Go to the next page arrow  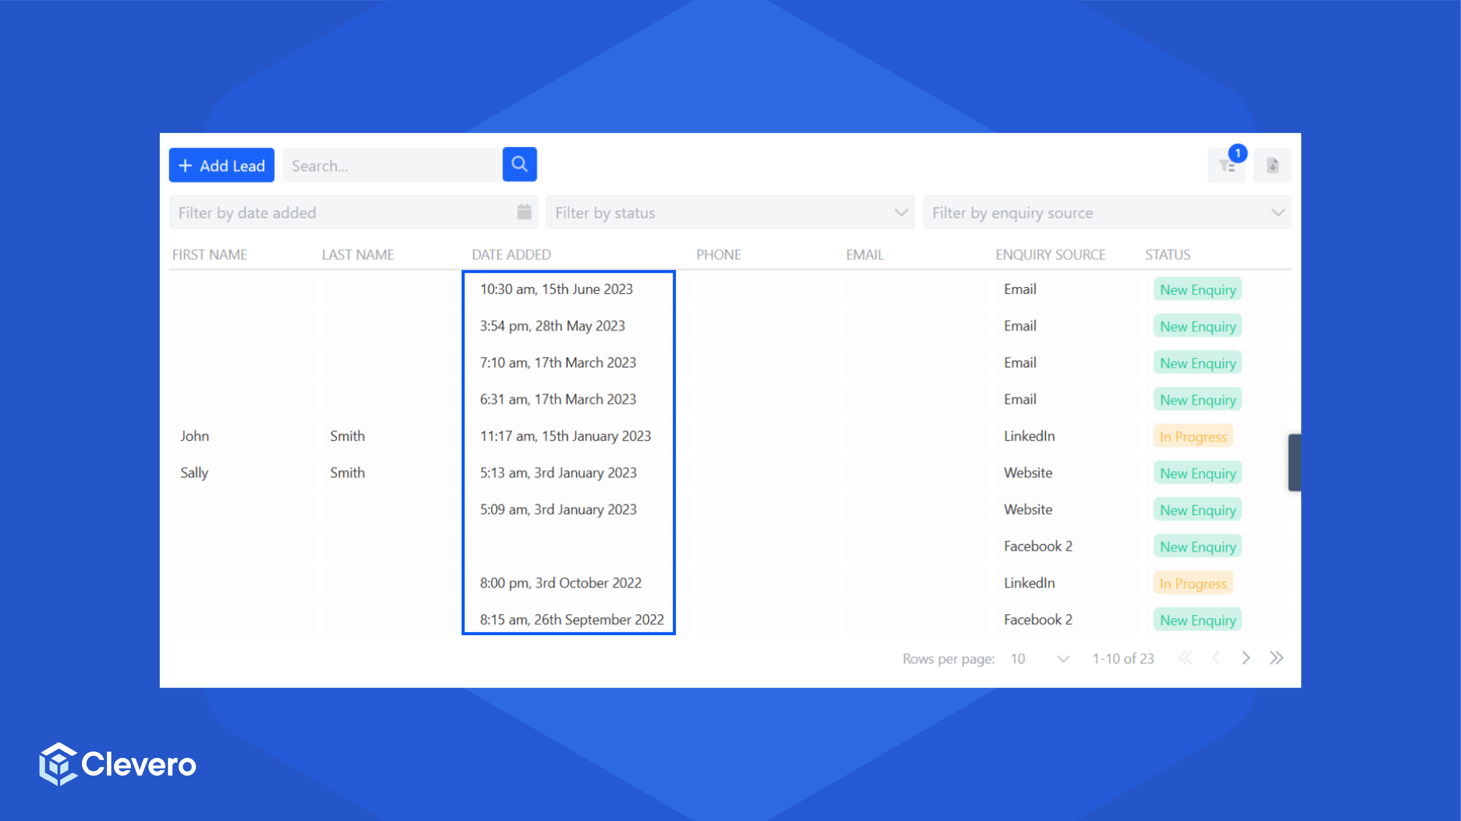point(1246,658)
